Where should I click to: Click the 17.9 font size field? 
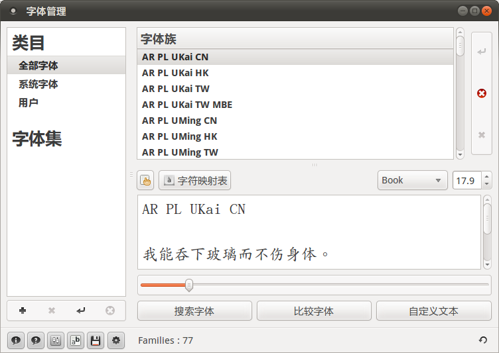[x=467, y=180]
